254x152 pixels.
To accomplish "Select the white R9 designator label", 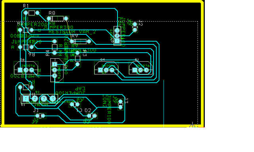I will [x=75, y=36].
